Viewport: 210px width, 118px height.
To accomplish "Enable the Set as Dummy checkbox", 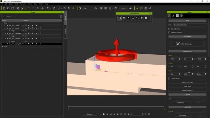I will [x=169, y=29].
